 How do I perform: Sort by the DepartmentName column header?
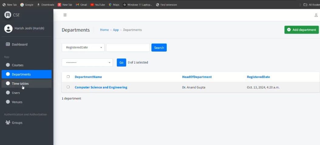[x=88, y=77]
